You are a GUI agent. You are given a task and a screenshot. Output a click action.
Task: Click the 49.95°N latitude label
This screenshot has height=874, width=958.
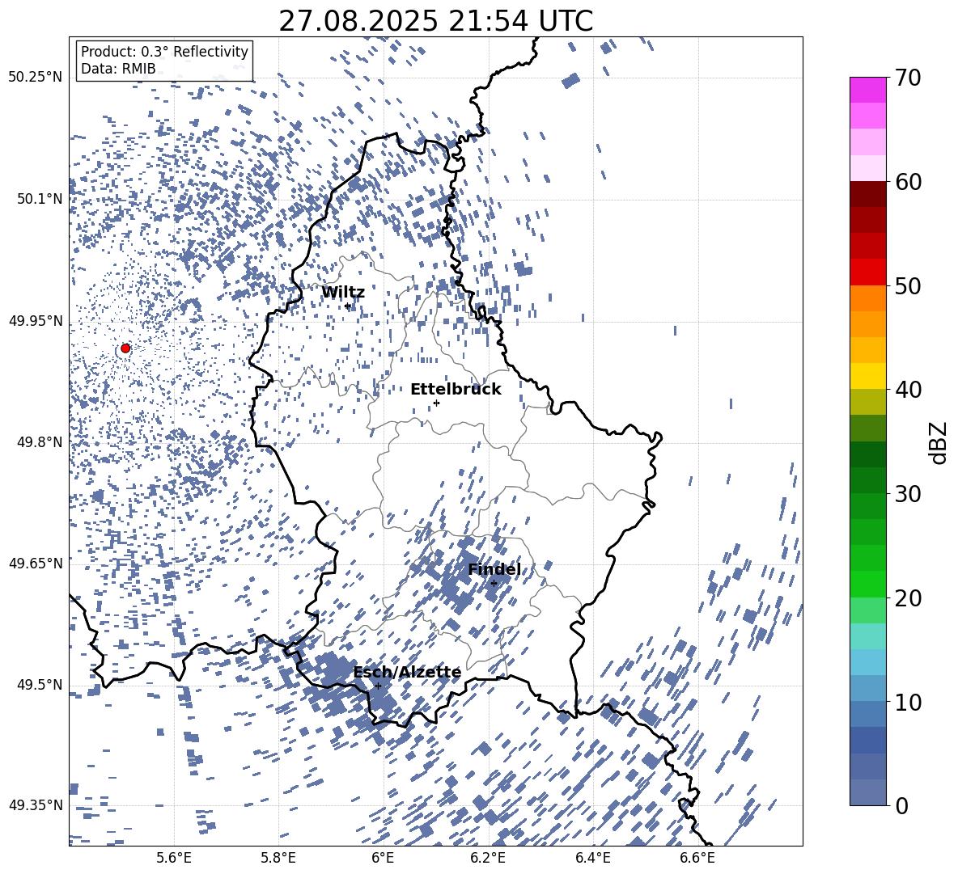click(x=36, y=321)
